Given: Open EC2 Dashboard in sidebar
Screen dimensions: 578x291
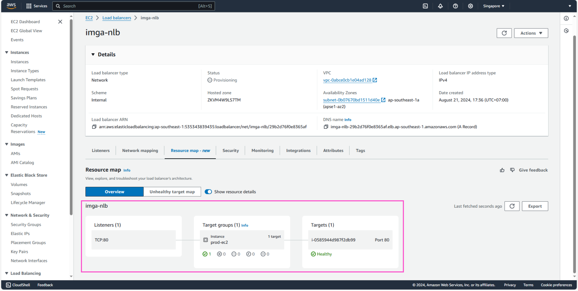Looking at the screenshot, I should (25, 22).
